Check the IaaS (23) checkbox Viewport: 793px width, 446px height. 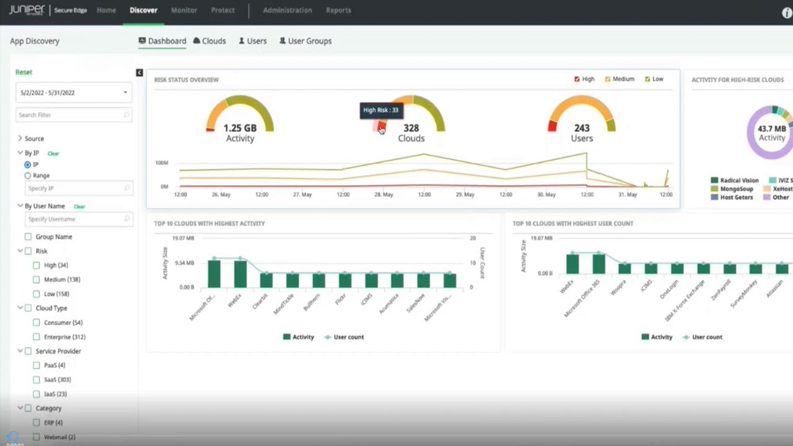tap(37, 394)
